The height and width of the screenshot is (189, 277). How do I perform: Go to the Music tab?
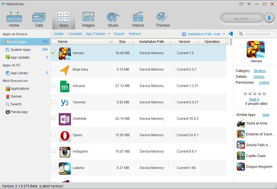tap(113, 19)
